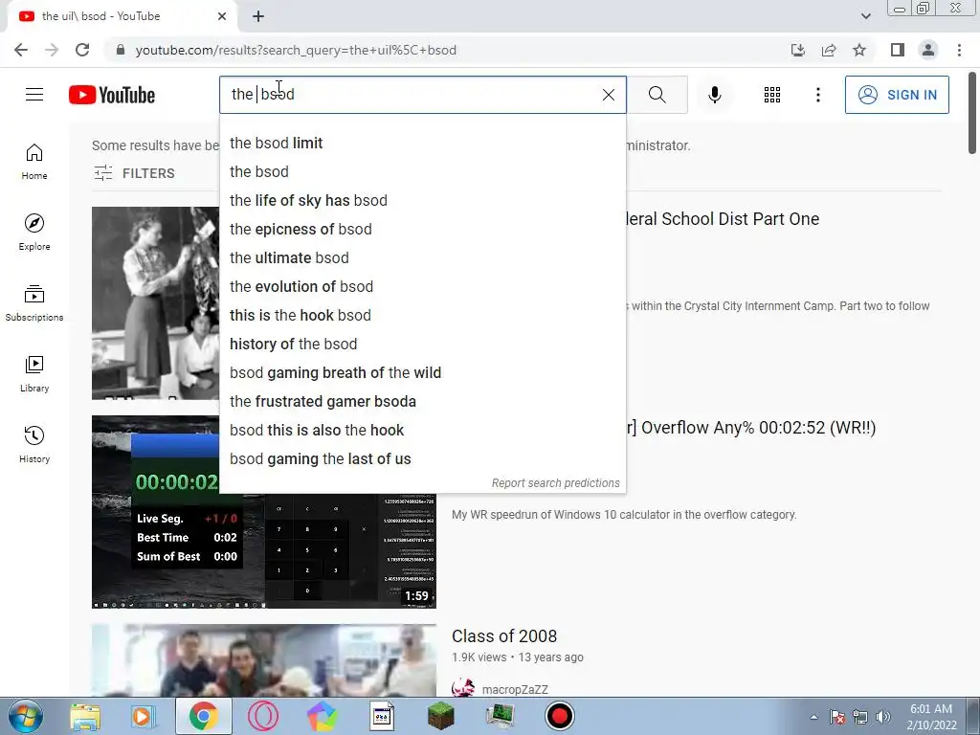Clear the search box text
This screenshot has height=735, width=980.
pyautogui.click(x=608, y=95)
